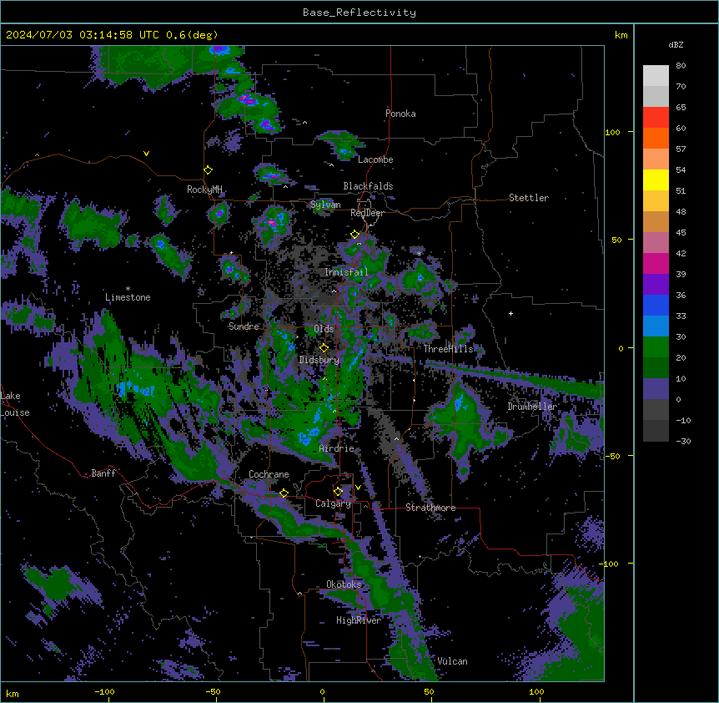Click the Limestone label
The width and height of the screenshot is (719, 703).
coord(128,297)
